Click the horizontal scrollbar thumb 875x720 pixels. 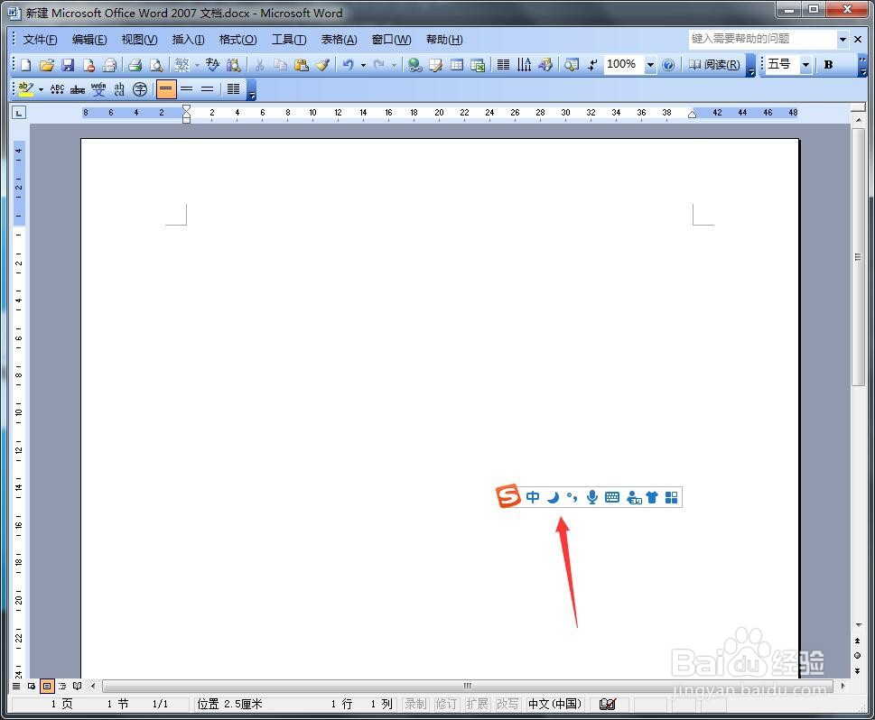point(468,686)
